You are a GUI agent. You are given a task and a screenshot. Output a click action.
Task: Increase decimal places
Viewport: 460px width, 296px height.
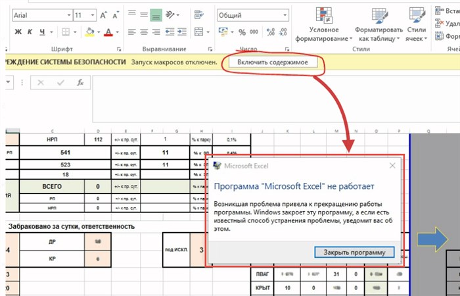(271, 32)
